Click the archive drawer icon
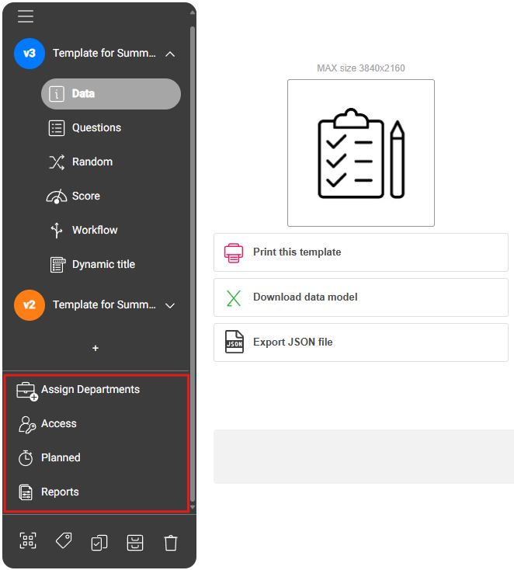 [135, 542]
